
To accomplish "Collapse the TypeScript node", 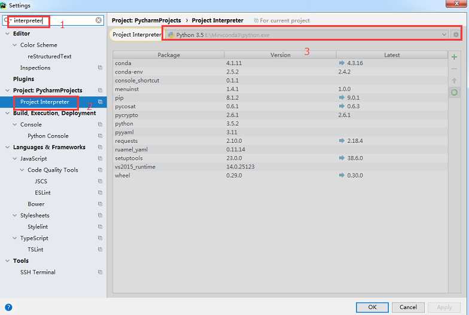I will point(14,238).
